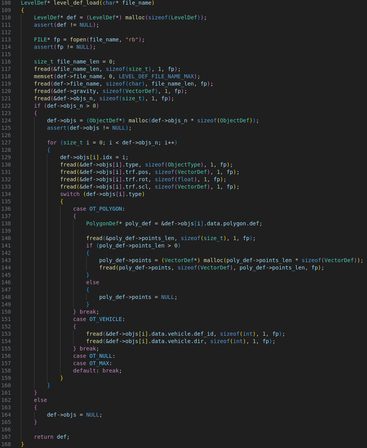
Task: Click the float keyword on line 132
Action: pyautogui.click(x=186, y=179)
